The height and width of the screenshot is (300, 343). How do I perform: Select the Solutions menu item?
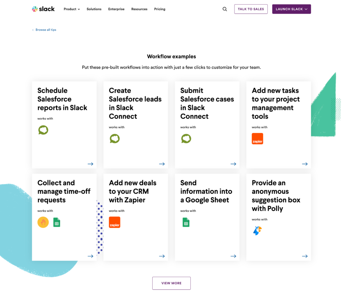[94, 9]
